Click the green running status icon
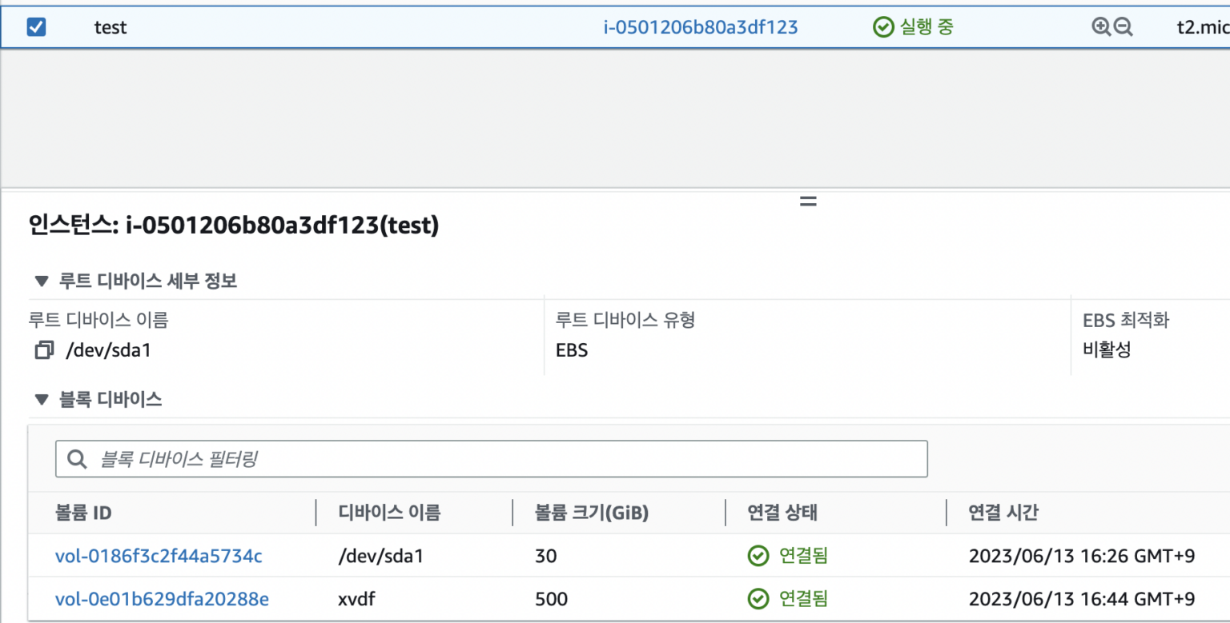Viewport: 1230px width, 623px height. point(883,26)
